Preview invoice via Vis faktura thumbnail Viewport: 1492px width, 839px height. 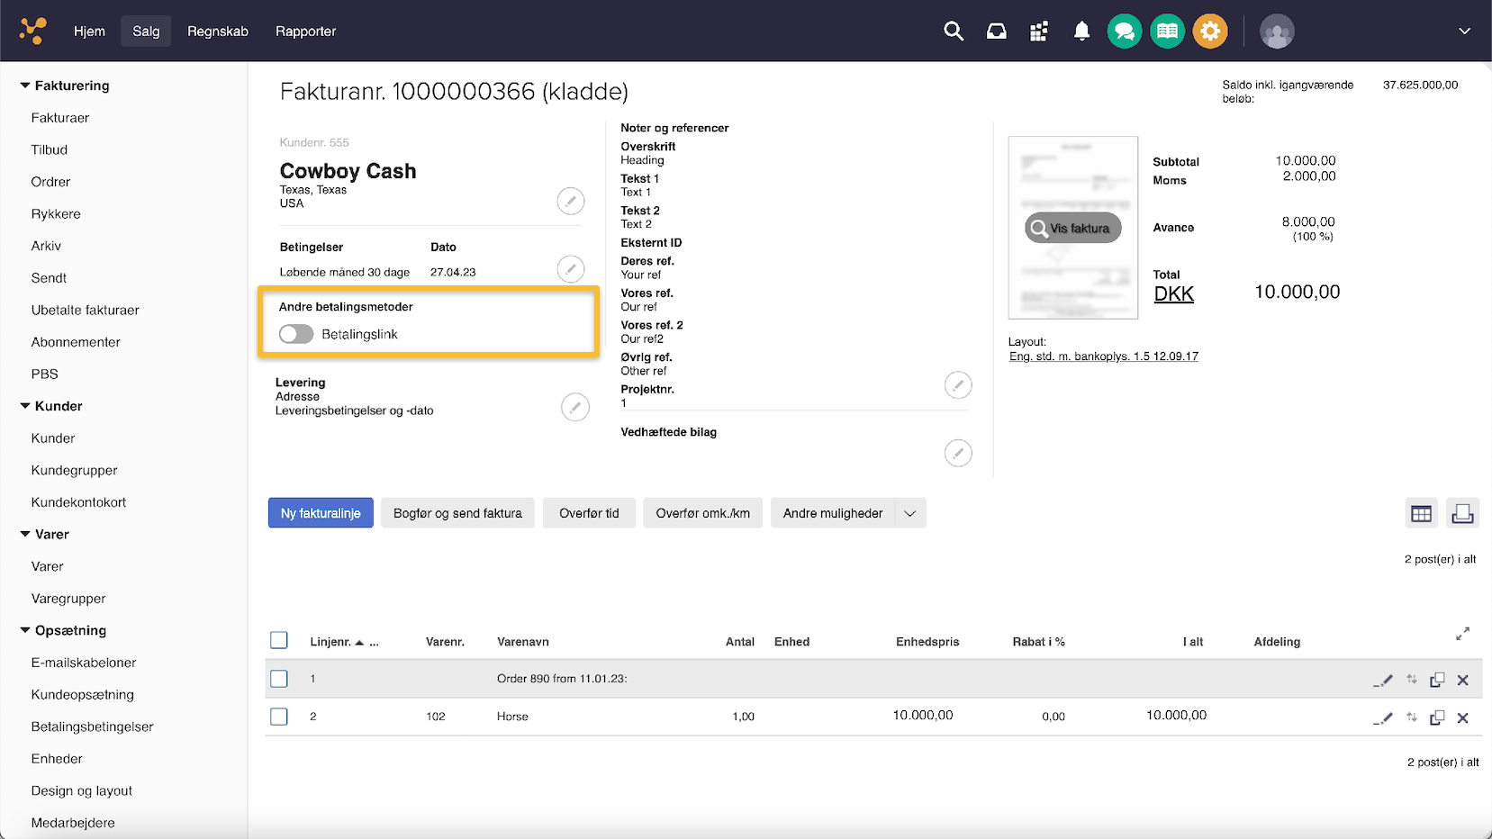1072,228
